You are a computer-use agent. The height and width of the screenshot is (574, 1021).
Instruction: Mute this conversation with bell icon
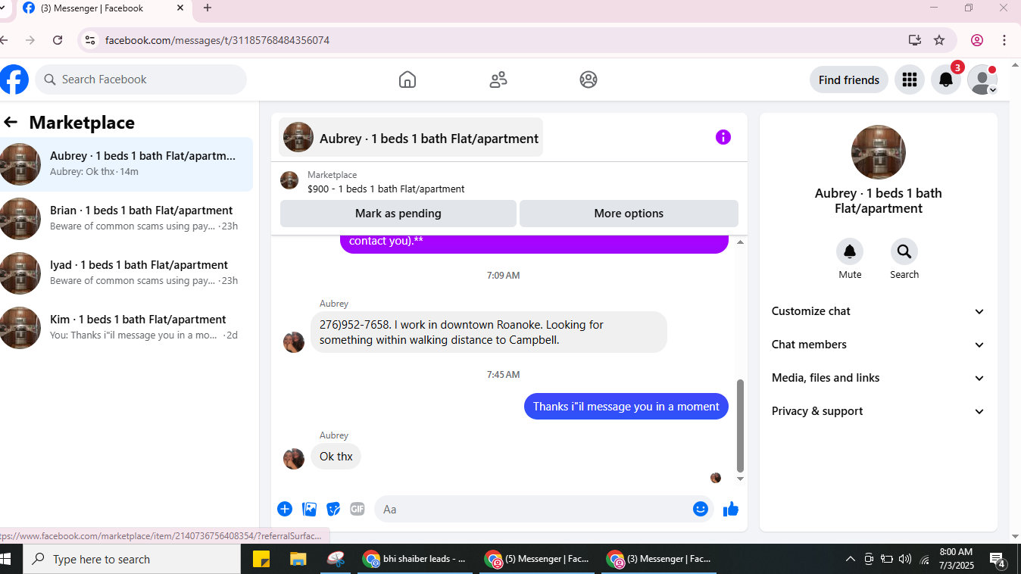pyautogui.click(x=850, y=251)
